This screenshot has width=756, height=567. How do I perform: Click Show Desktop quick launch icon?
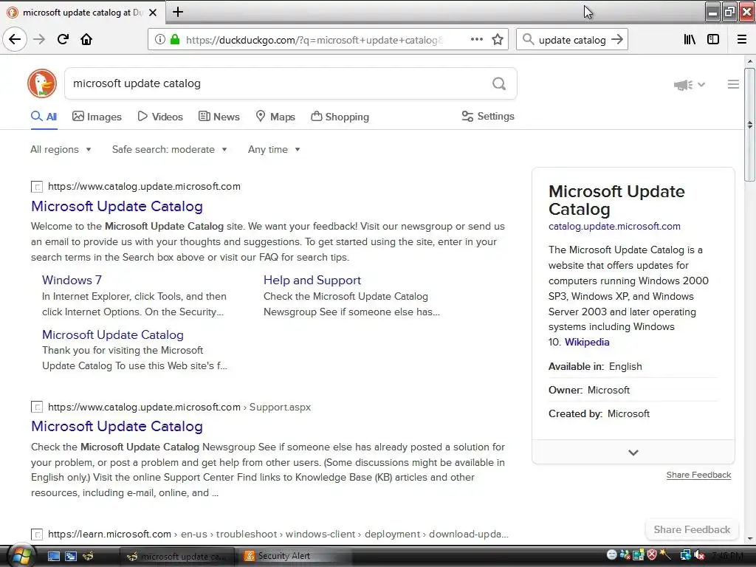[53, 556]
